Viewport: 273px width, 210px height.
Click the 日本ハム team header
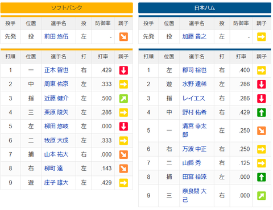pos(205,8)
